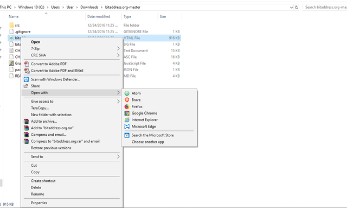Viewport: 347px width, 208px height.
Task: Go to Windows 10 (C:) in breadcrumb
Action: click(31, 7)
